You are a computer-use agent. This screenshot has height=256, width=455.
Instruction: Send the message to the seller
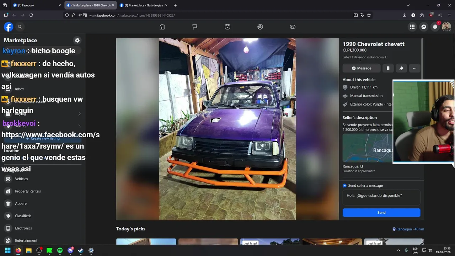(x=381, y=213)
